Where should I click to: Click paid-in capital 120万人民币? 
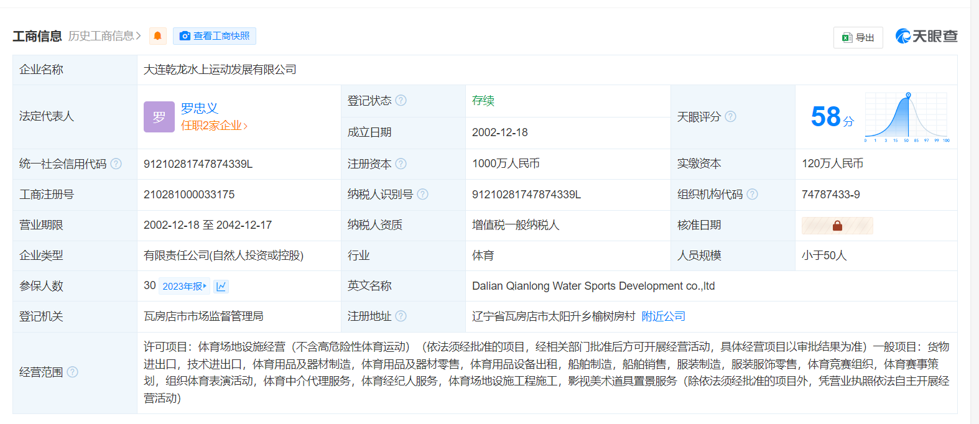(x=832, y=164)
